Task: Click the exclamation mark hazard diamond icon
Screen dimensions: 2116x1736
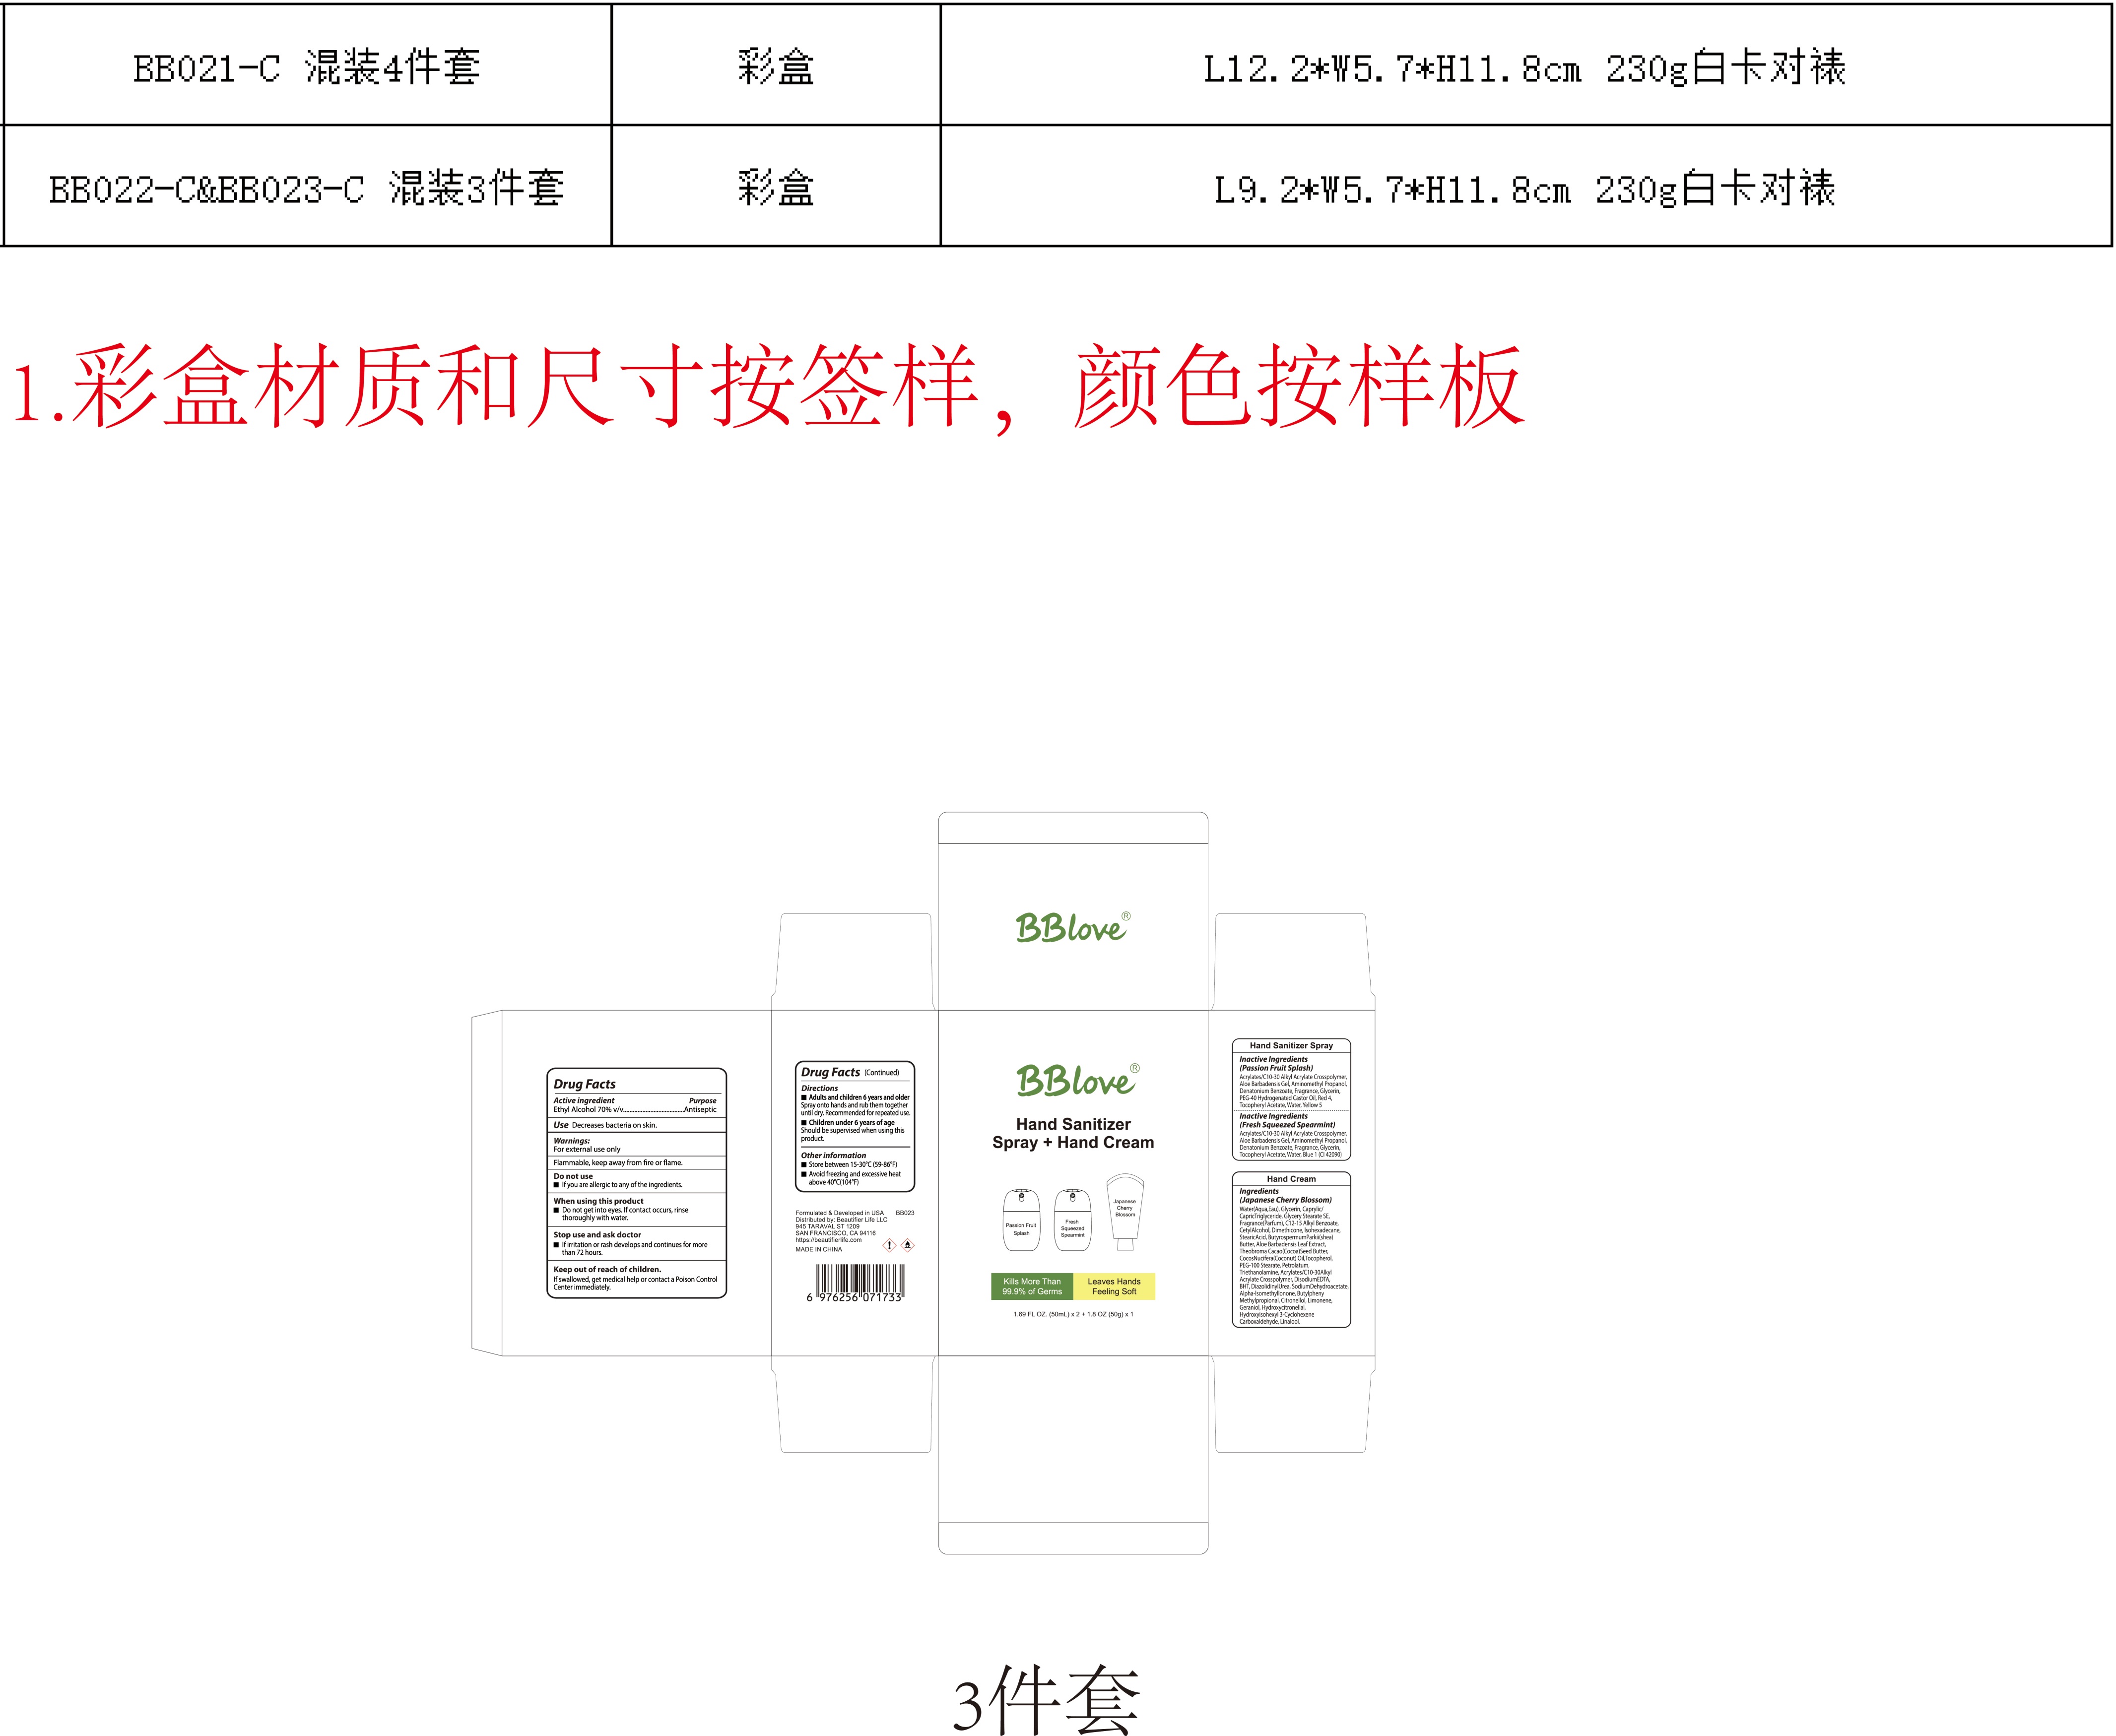Action: pos(889,1245)
